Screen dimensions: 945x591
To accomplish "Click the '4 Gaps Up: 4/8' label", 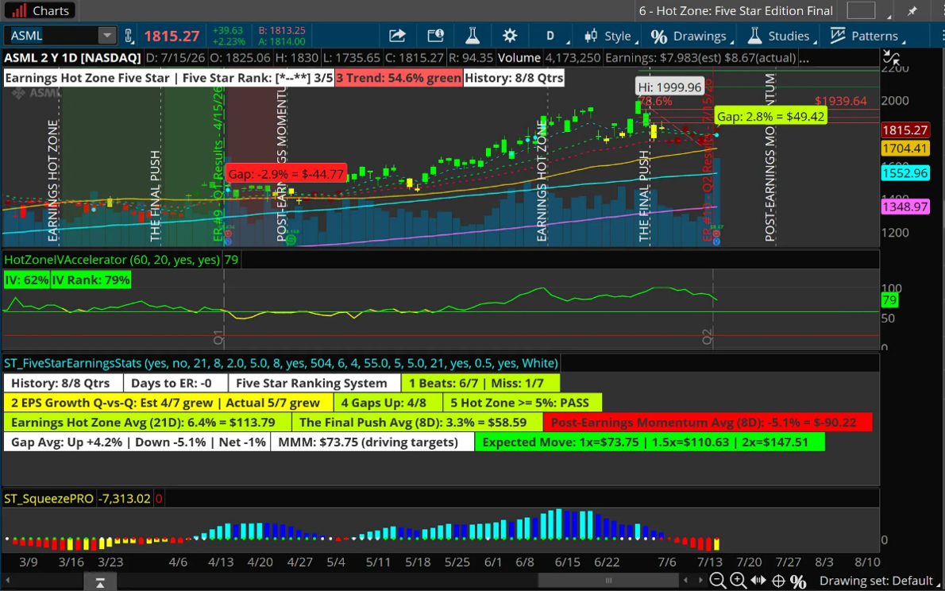I will click(388, 403).
